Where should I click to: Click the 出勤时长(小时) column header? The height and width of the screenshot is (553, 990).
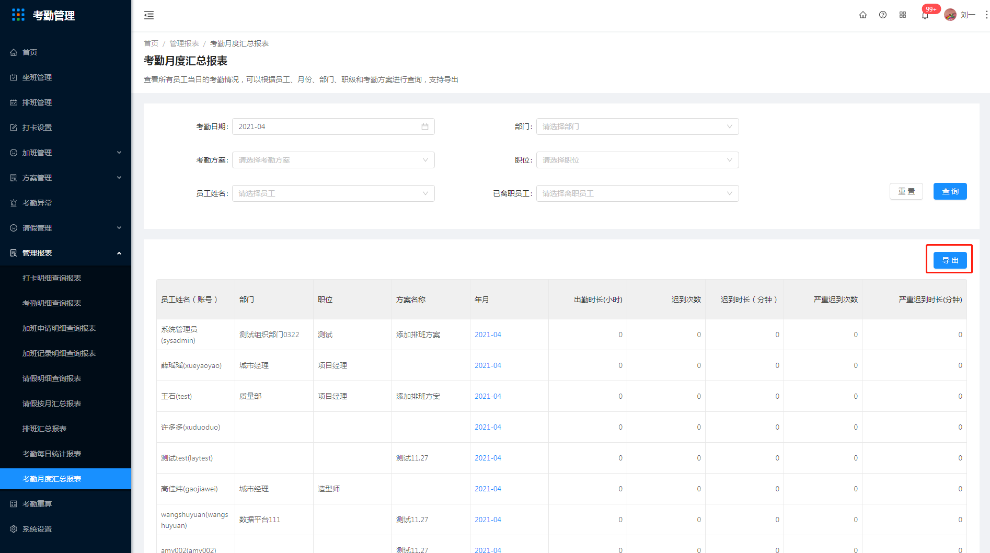tap(588, 299)
